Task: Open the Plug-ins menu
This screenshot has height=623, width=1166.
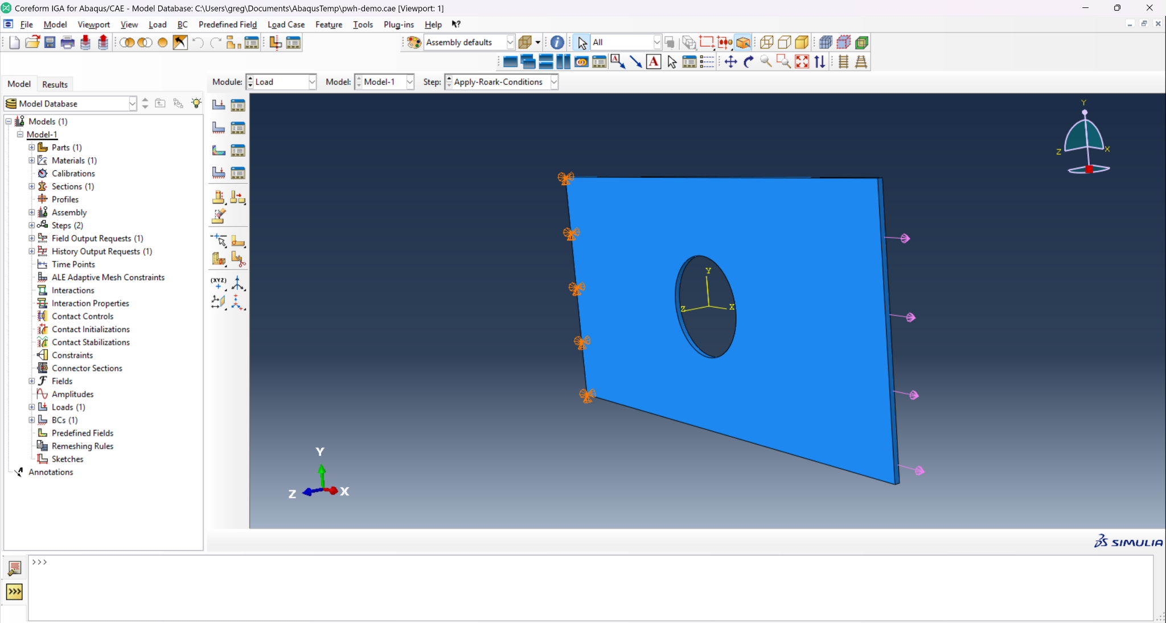Action: (399, 24)
